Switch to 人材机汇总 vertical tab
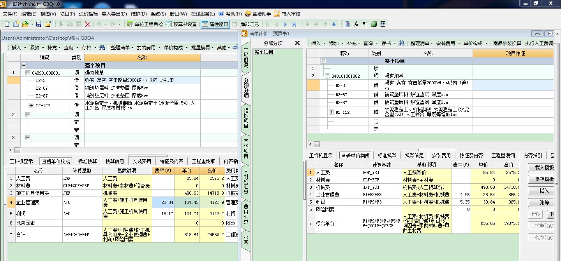 [246, 181]
